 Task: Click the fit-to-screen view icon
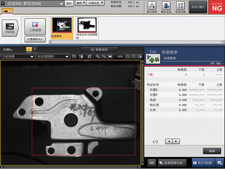110,57
